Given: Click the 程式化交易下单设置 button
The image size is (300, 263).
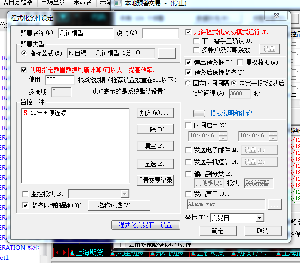Looking at the screenshot, I should tap(145, 225).
